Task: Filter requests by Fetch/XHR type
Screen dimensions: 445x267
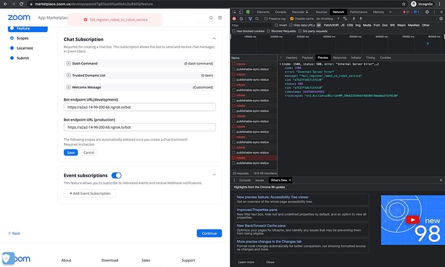Action: click(x=331, y=25)
